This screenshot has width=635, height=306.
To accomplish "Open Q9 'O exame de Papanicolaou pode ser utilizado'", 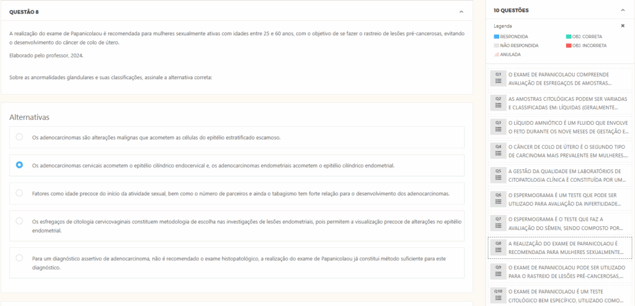I will tap(567, 271).
